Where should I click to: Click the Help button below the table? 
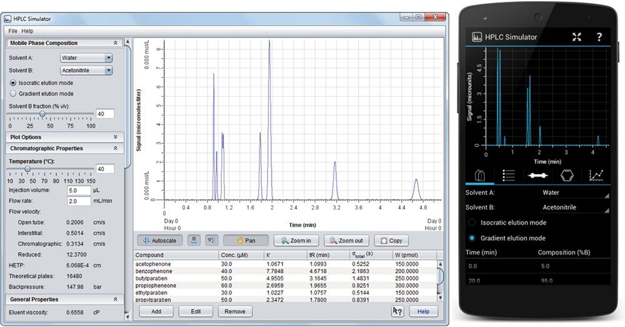click(423, 311)
